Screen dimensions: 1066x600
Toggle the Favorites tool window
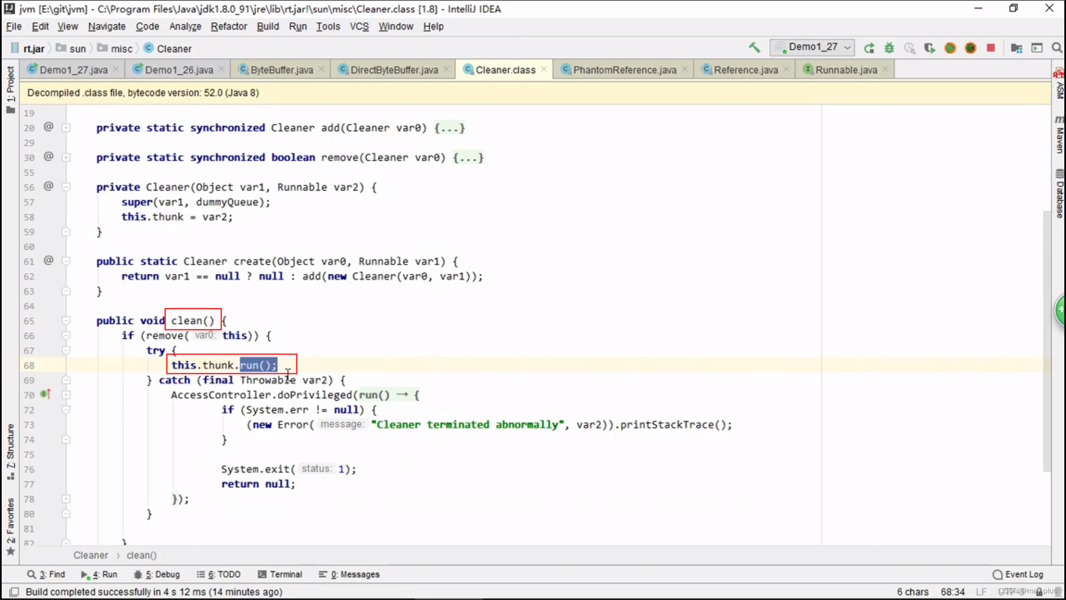click(x=10, y=526)
